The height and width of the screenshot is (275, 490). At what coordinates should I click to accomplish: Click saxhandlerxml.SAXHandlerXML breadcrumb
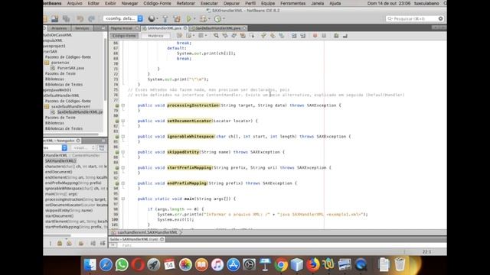(148, 232)
